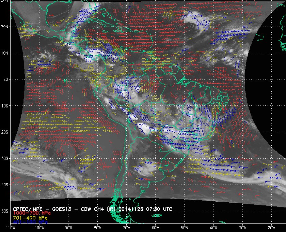Click the 20N latitude label
Image resolution: width=286 pixels, height=232 pixels.
point(5,27)
